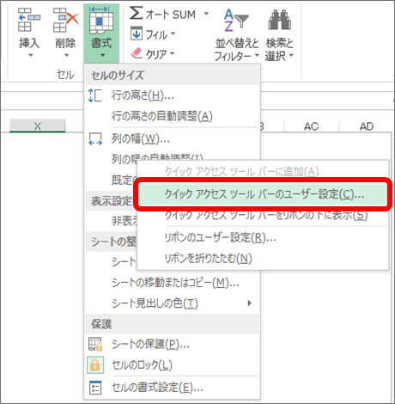This screenshot has width=395, height=404.
Task: Choose クイック アクセス ツール バーをリボンの下に表示(S)
Action: point(263,216)
